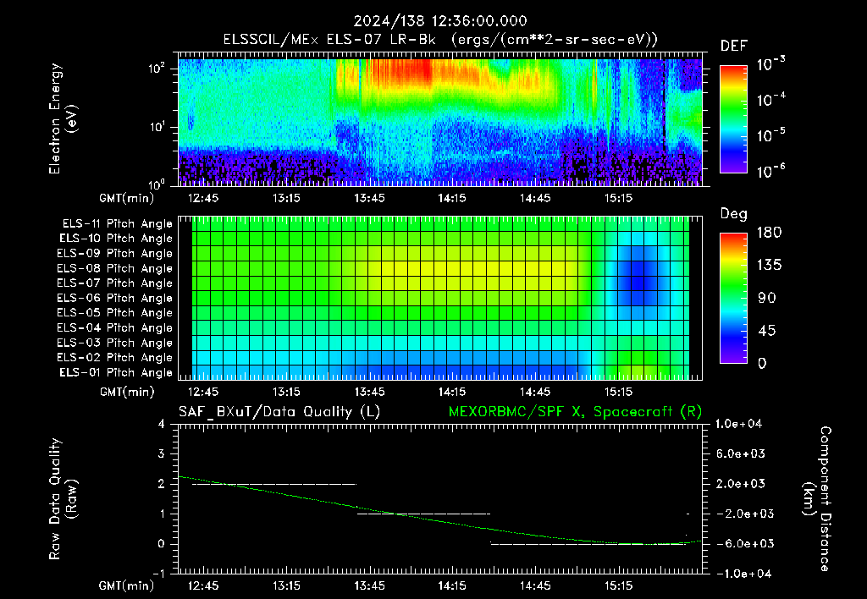Viewport: 867px width, 599px height.
Task: Click the Electron Energy (eV) axis label
Action: [x=63, y=118]
